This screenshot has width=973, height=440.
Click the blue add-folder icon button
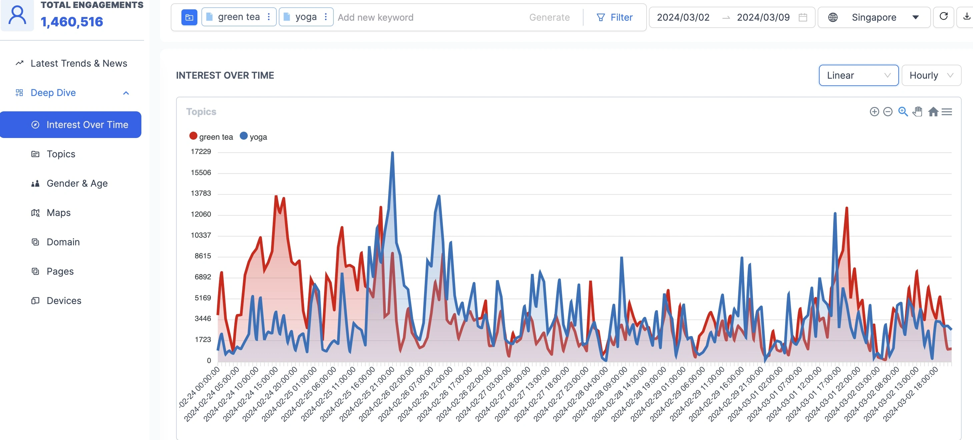click(189, 17)
